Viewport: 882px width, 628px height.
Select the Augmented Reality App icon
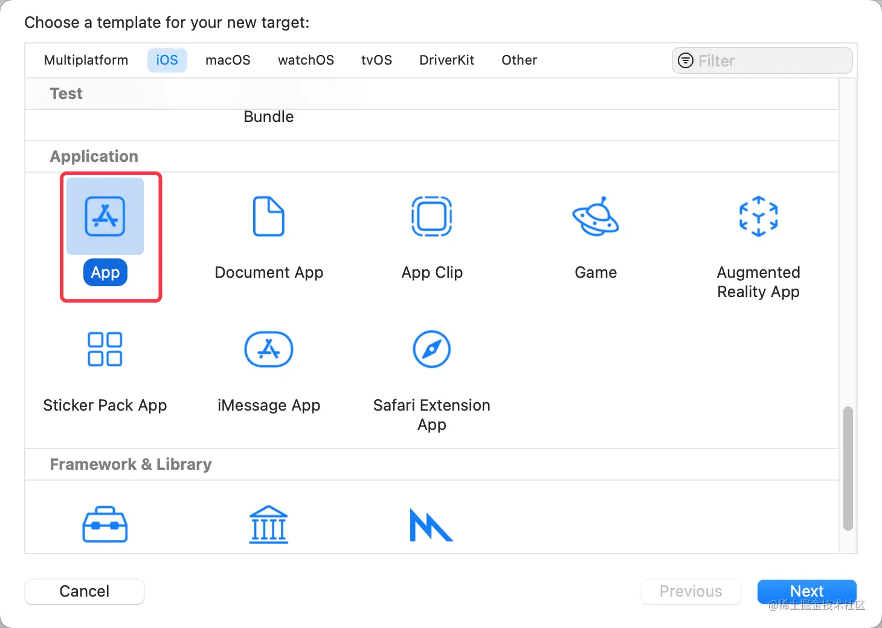click(759, 216)
